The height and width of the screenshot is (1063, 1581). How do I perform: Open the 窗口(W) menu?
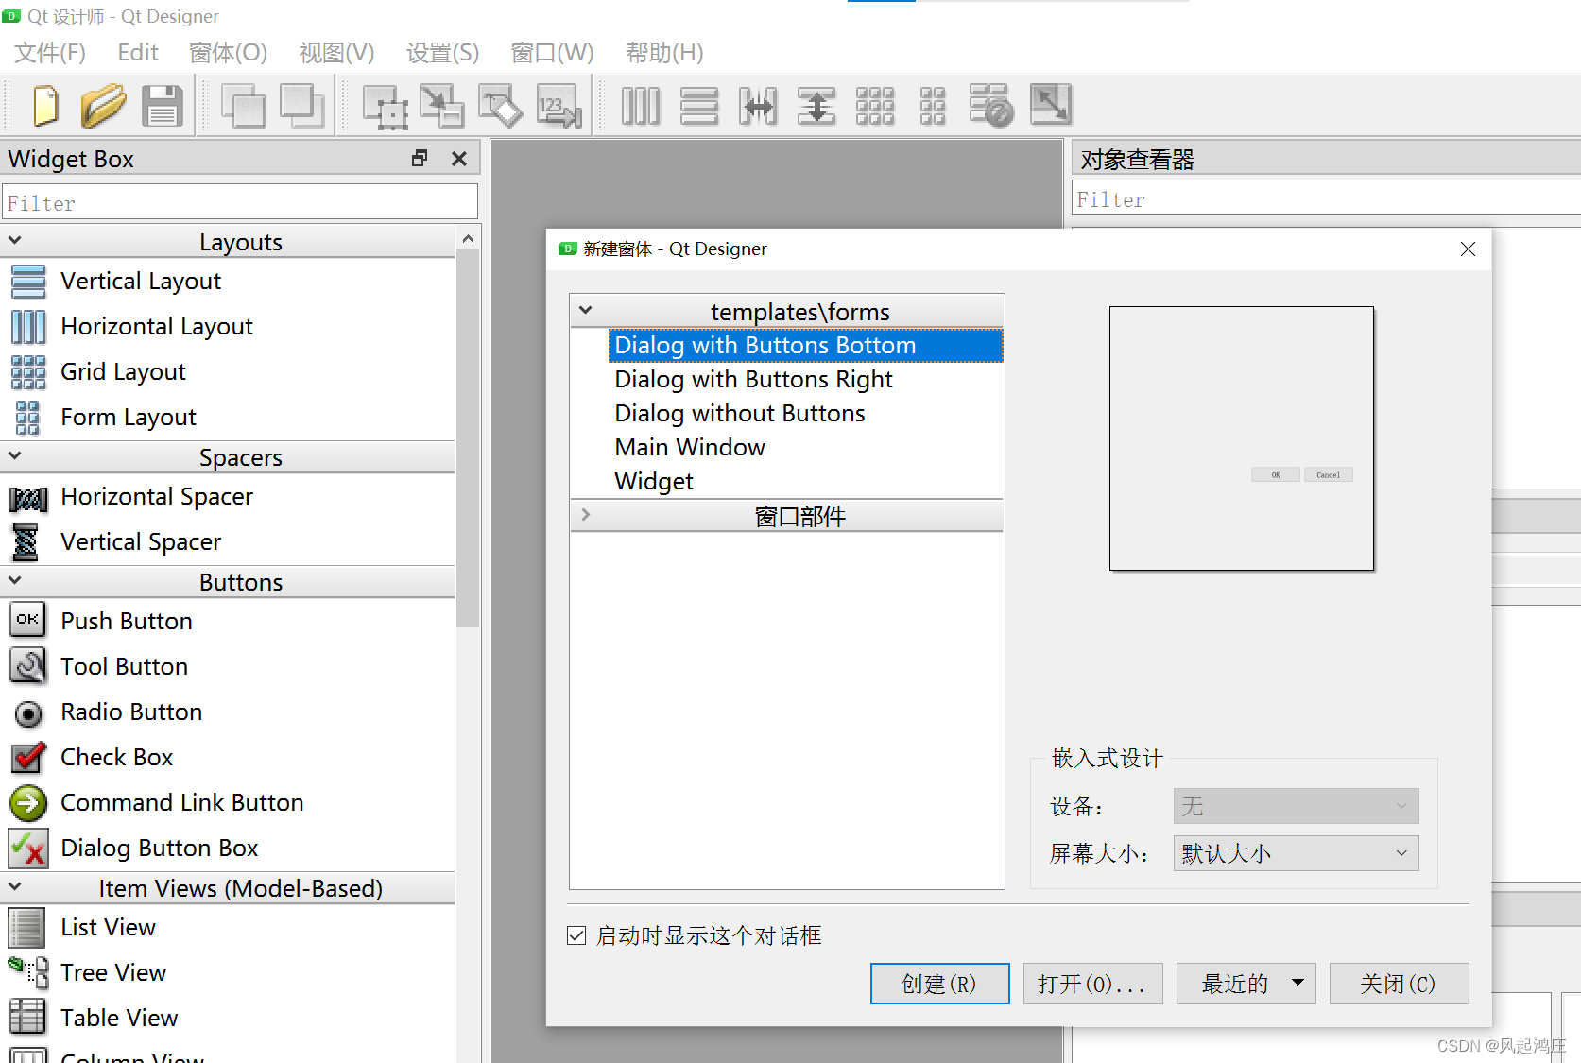click(553, 53)
